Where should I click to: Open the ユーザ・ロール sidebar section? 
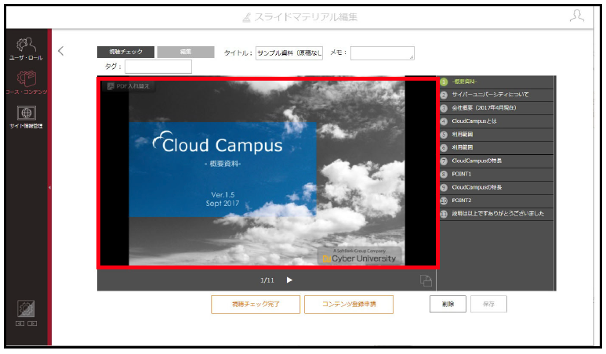(x=26, y=49)
